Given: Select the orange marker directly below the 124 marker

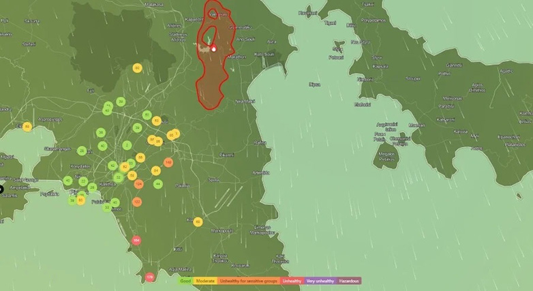Looking at the screenshot, I should pyautogui.click(x=137, y=202).
